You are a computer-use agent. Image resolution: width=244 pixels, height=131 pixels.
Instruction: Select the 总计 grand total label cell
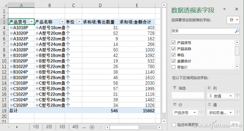(21, 111)
